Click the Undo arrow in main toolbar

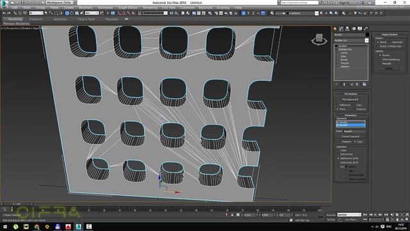4,13
